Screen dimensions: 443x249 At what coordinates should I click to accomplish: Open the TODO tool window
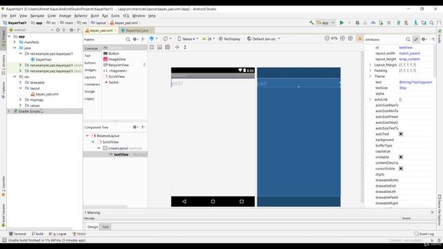79,234
